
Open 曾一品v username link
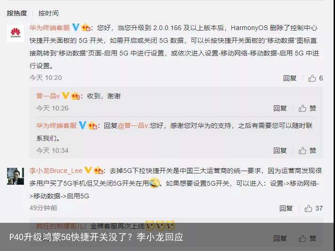coord(48,96)
